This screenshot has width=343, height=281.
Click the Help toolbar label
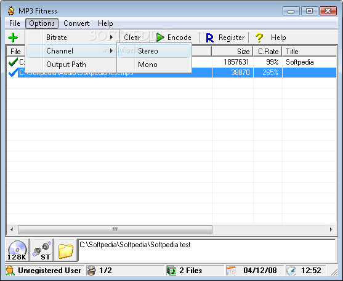point(278,38)
